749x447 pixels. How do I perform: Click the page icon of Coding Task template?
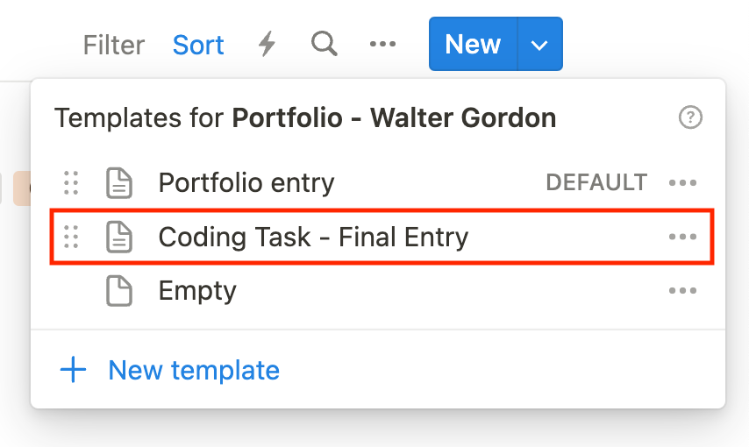pos(119,237)
